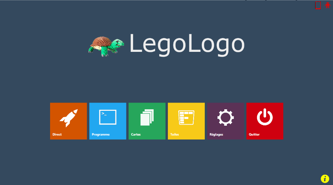Click the "Programme" label text

[x=101, y=134]
